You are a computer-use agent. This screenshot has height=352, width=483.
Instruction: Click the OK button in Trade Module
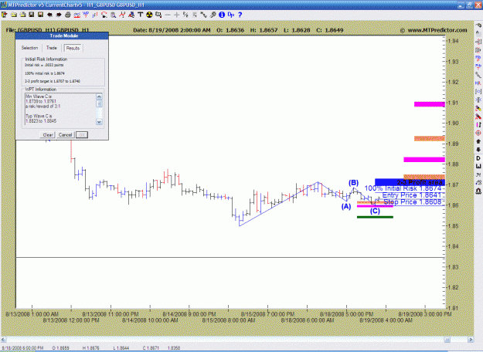[82, 135]
